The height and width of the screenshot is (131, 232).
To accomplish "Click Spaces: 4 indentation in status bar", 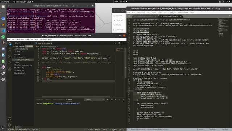I will (x=98, y=130).
